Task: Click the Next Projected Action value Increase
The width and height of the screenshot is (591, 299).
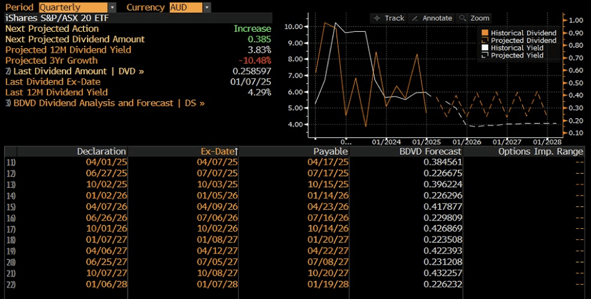Action: [x=253, y=28]
